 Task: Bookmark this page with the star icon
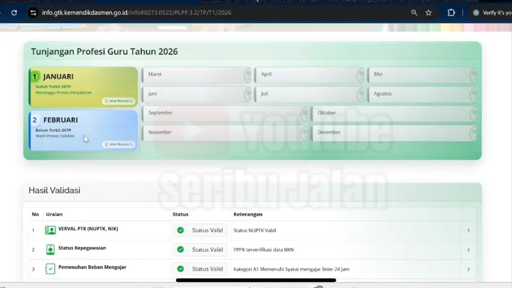point(429,13)
